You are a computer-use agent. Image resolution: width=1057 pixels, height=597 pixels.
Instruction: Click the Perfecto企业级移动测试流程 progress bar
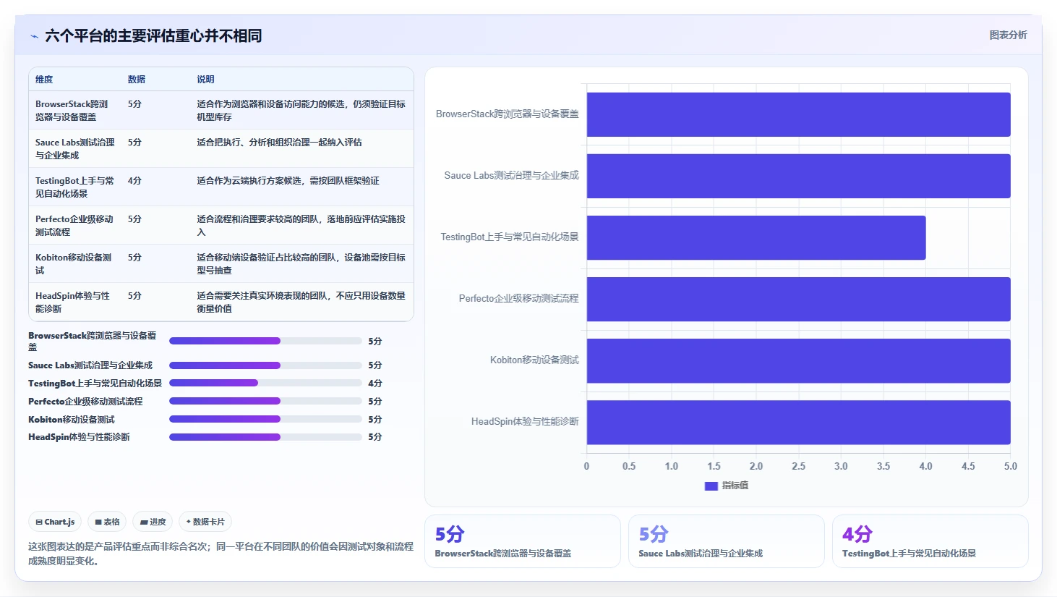pyautogui.click(x=265, y=401)
